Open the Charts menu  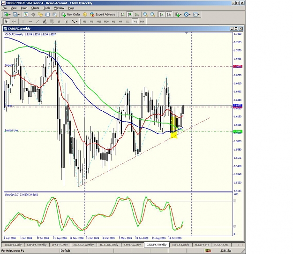[x=35, y=8]
